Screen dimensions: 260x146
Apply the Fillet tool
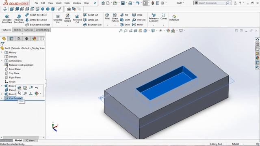tap(107, 17)
